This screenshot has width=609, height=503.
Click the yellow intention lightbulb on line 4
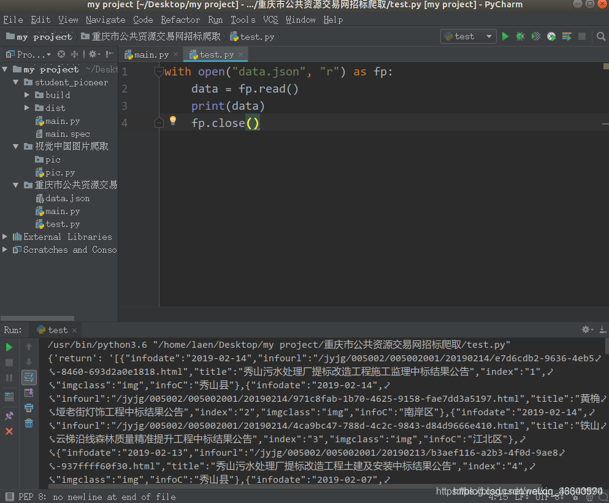[x=173, y=120]
